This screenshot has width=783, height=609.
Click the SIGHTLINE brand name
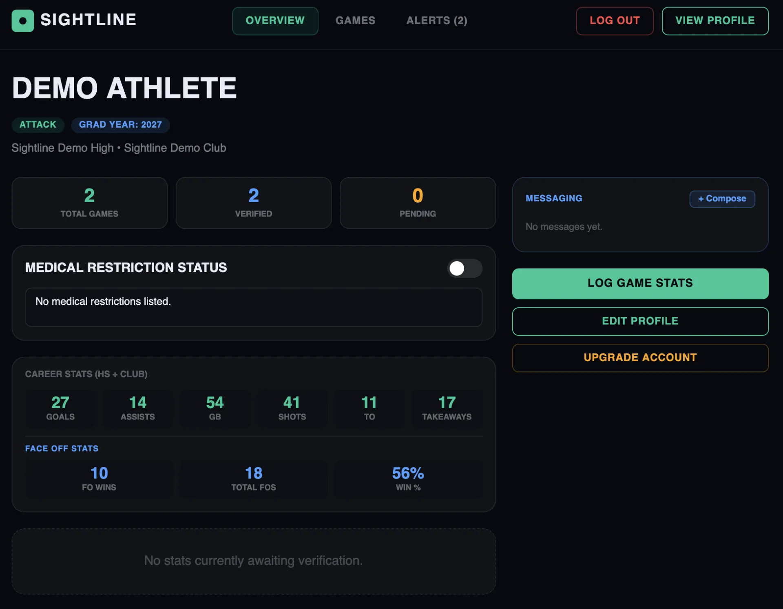[x=88, y=20]
